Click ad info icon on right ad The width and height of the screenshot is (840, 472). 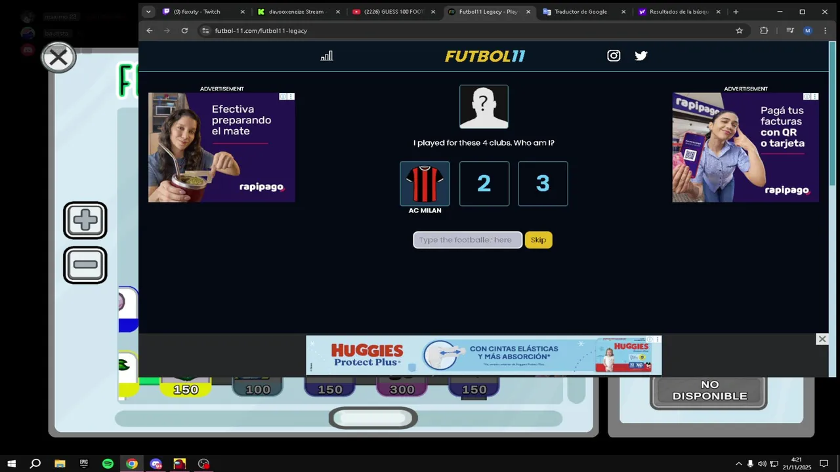pyautogui.click(x=807, y=96)
